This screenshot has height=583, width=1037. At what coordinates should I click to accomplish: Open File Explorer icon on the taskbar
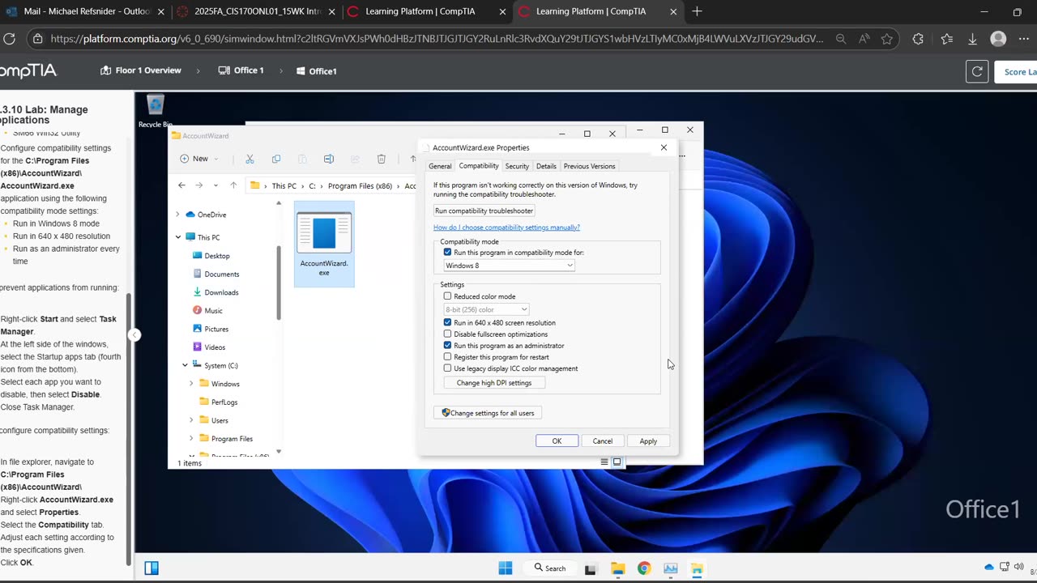[617, 568]
